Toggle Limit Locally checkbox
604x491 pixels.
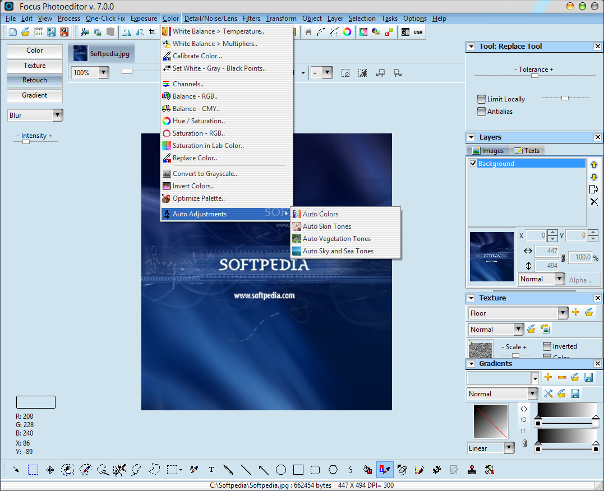[481, 99]
